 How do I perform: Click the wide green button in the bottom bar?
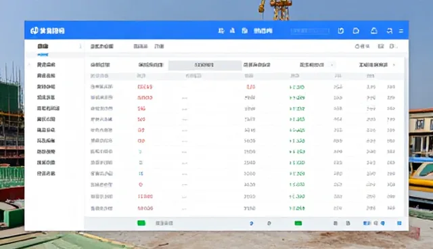298,223
